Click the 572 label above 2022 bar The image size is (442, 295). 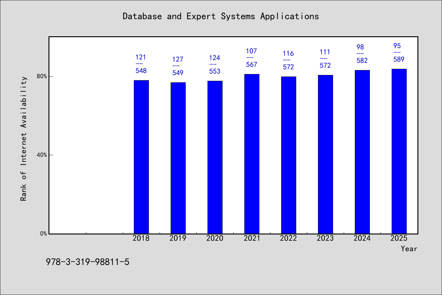tap(289, 67)
